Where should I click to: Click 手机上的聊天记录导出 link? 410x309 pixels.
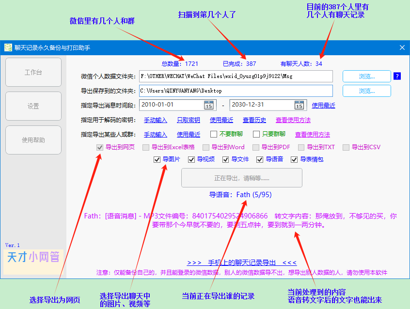point(241,263)
